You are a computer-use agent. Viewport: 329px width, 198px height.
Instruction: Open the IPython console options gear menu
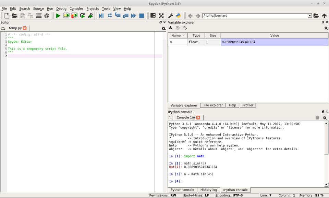coord(325,118)
